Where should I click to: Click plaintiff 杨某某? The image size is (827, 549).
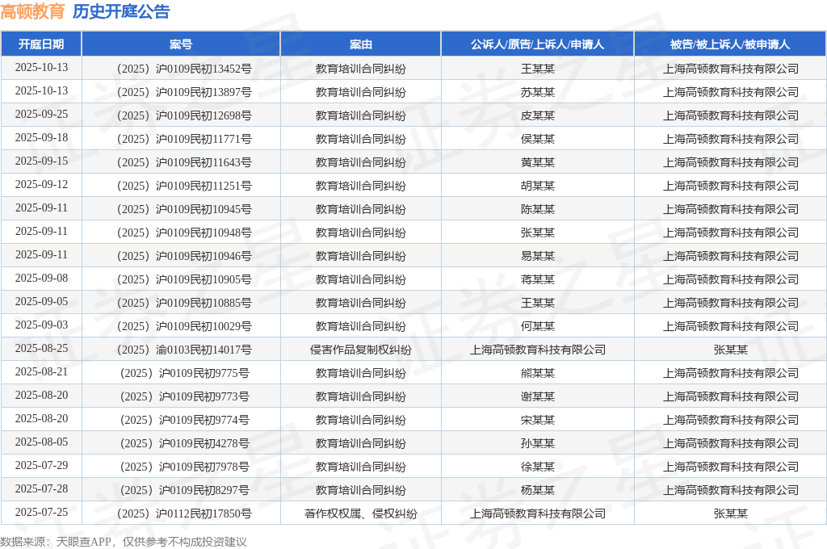537,490
